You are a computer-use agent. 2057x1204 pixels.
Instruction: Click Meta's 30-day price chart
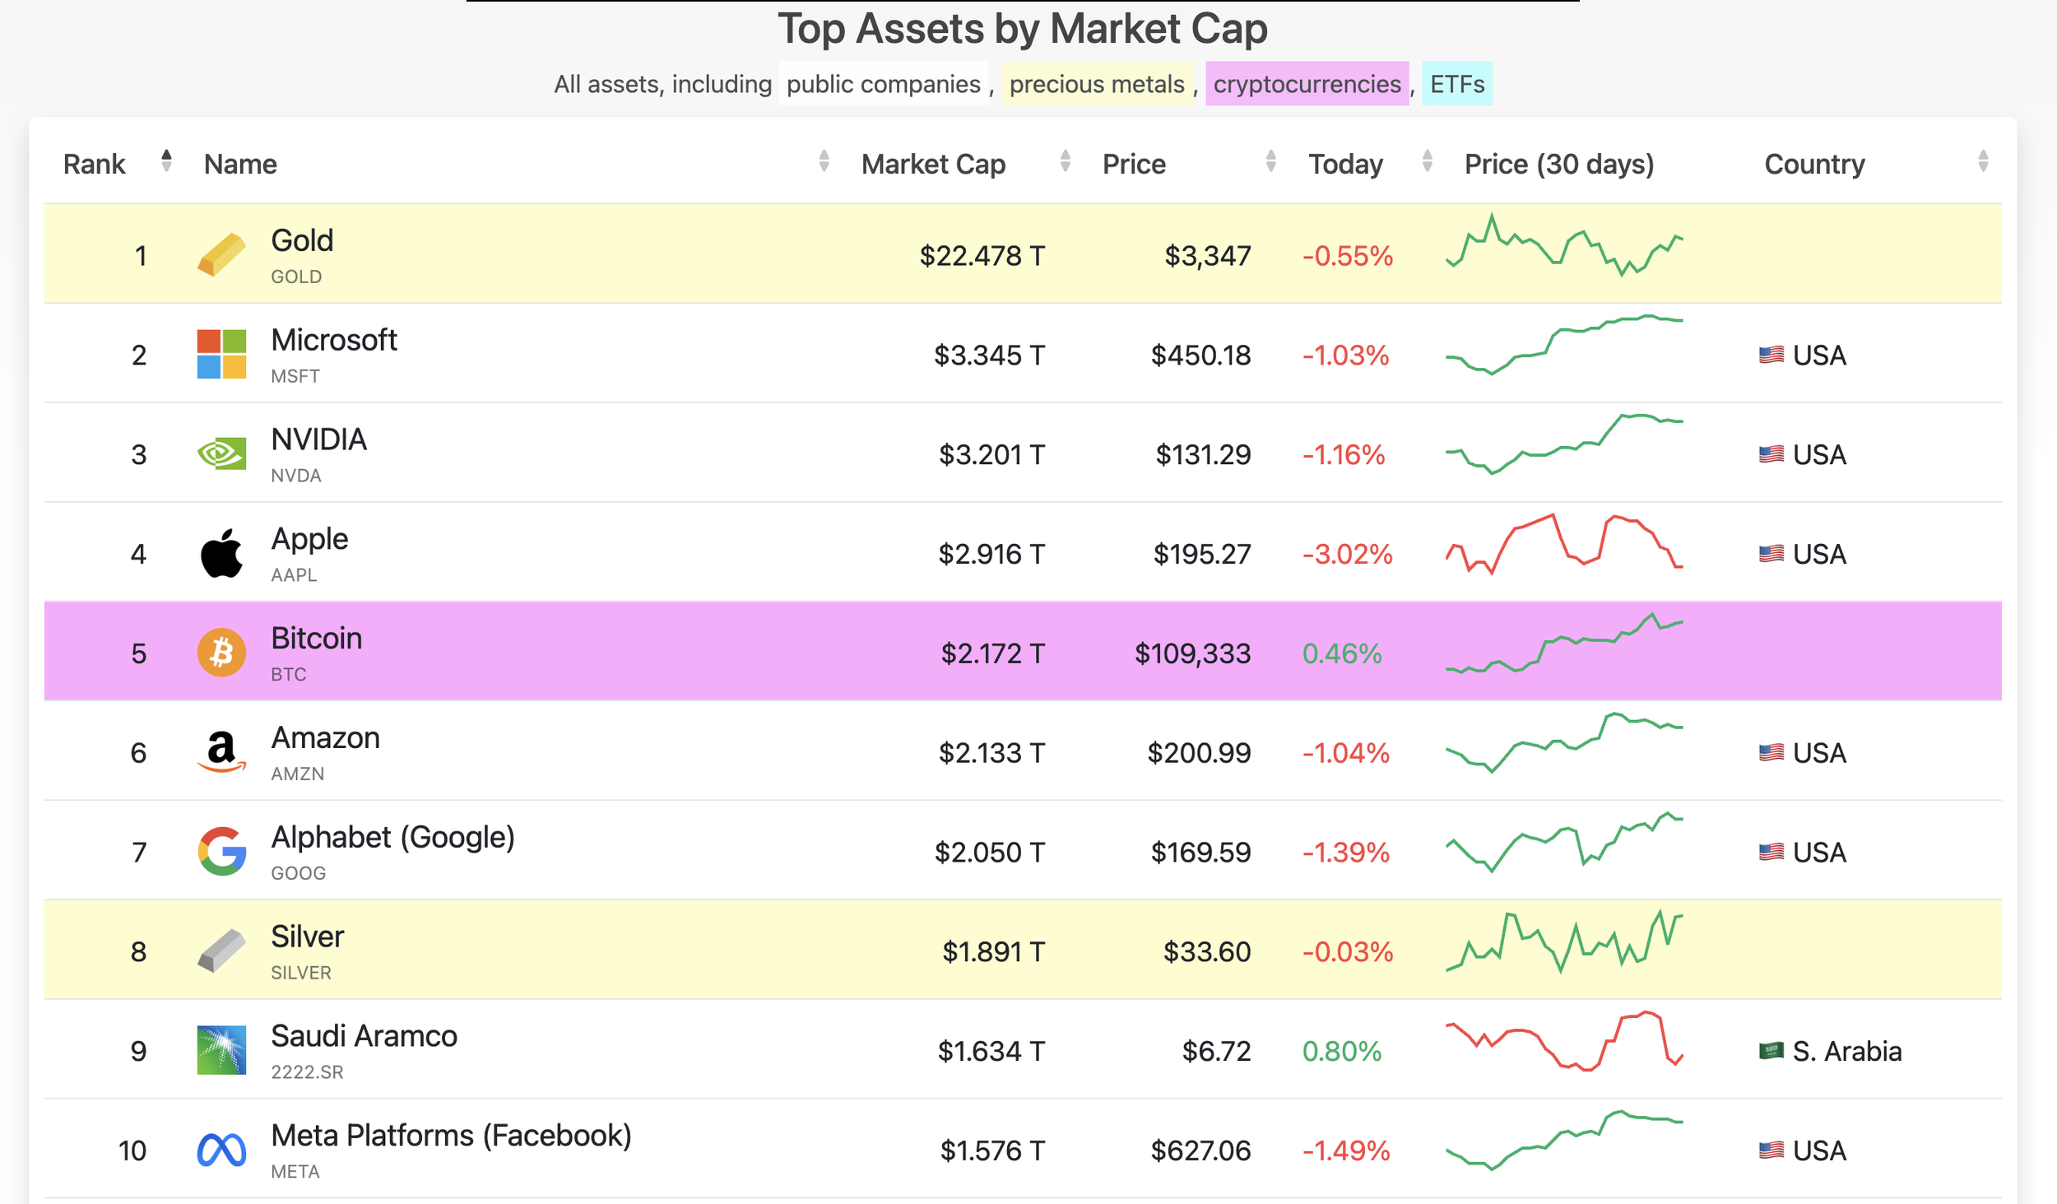pos(1564,1141)
